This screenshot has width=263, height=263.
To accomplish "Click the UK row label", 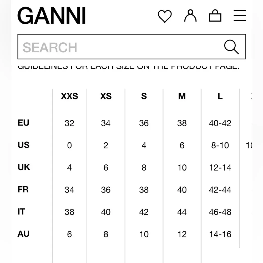I will coord(24,167).
